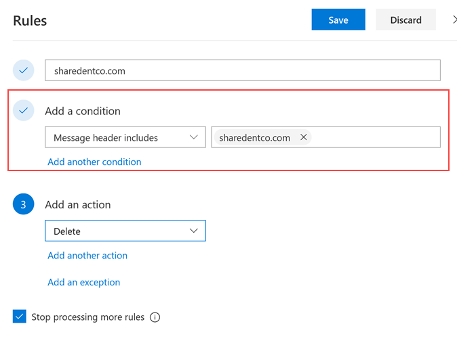The width and height of the screenshot is (457, 347).
Task: Click the Add a condition heading
Action: [x=83, y=111]
